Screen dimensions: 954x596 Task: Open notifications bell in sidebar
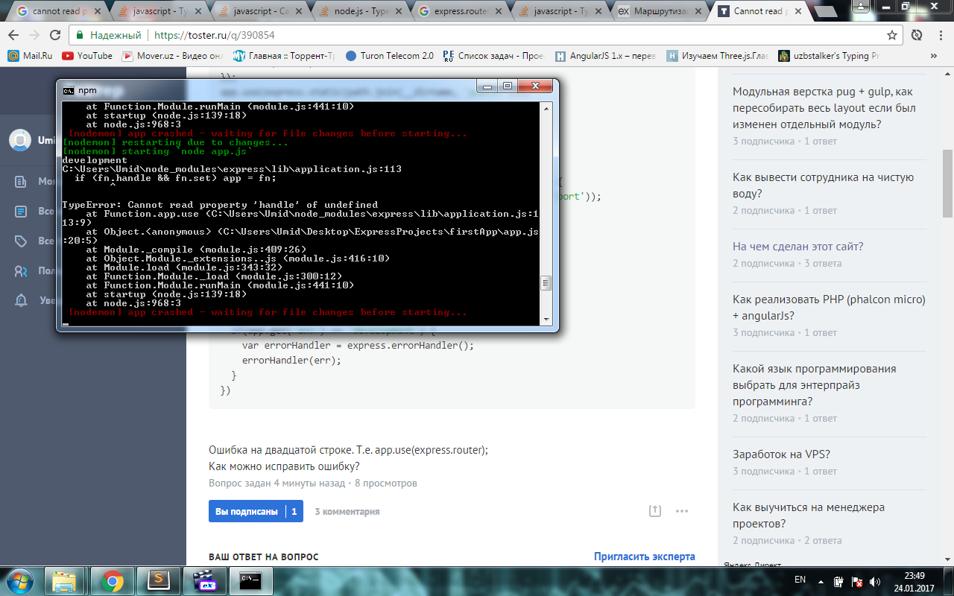coord(22,301)
